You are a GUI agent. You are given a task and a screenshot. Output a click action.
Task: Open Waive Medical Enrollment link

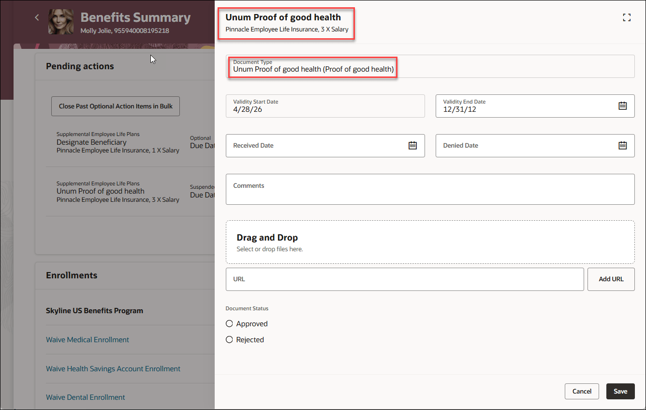tap(88, 340)
